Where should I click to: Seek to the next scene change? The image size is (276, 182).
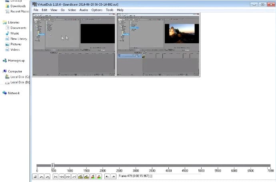(x=98, y=176)
